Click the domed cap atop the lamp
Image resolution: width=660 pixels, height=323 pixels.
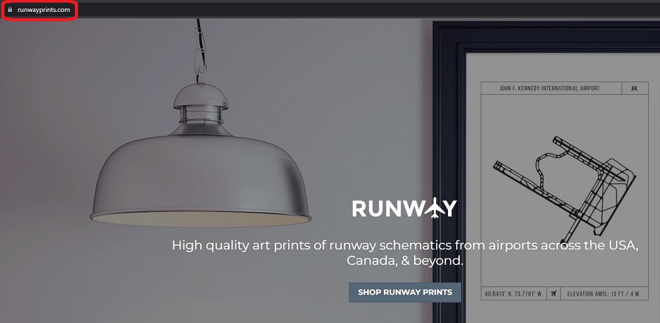pyautogui.click(x=201, y=96)
